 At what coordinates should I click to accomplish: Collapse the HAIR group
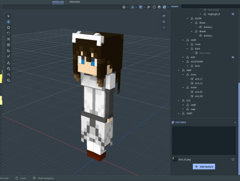point(183,40)
